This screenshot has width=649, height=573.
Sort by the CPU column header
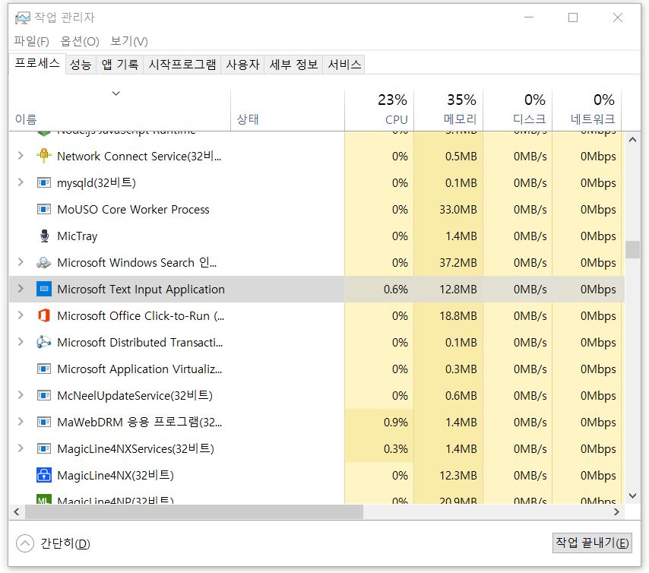[379, 109]
